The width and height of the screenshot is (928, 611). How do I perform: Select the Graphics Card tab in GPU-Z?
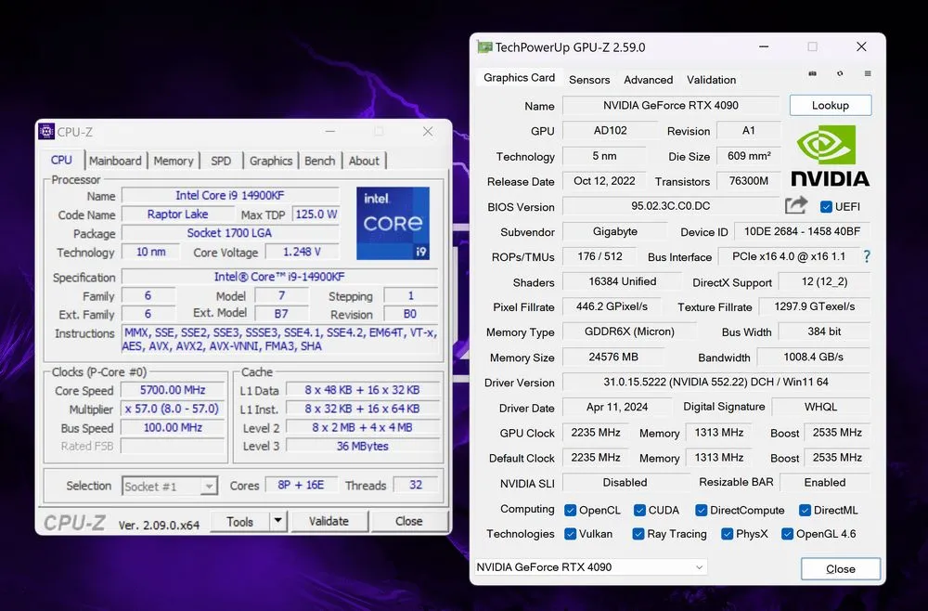(519, 78)
